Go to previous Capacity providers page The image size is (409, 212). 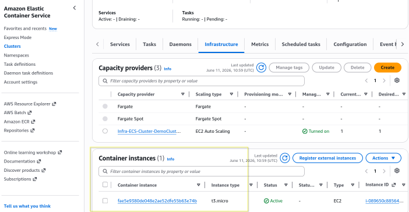pos(366,80)
